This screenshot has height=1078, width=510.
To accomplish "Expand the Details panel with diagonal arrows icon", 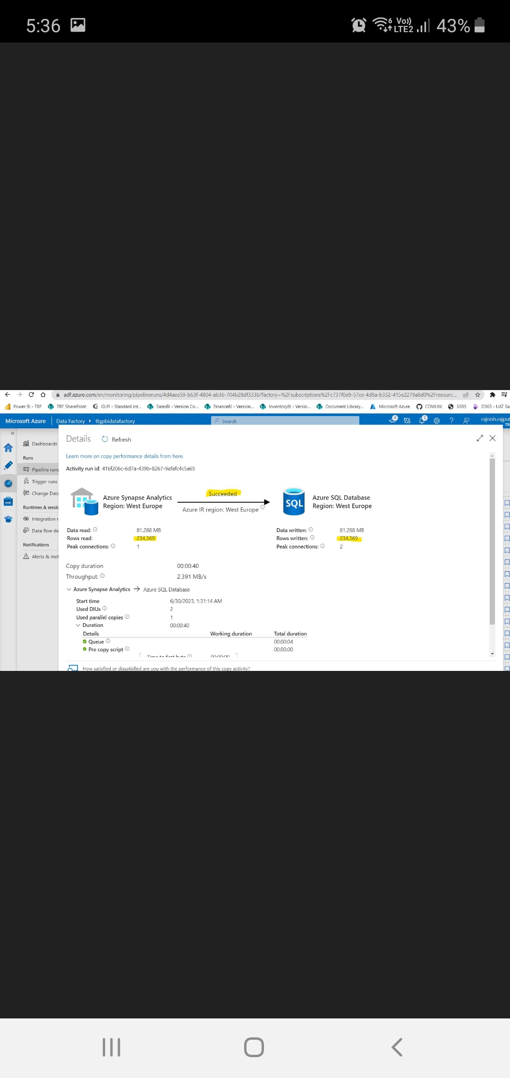I will coord(480,438).
